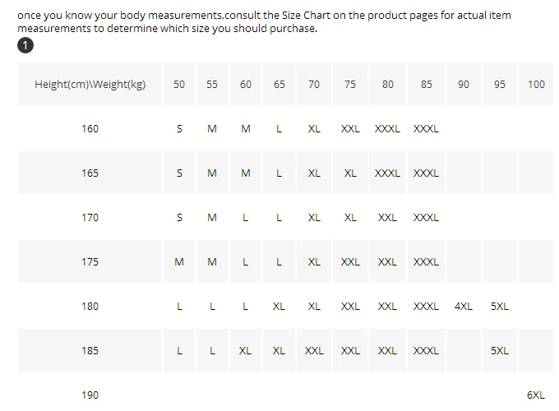Click the S cell in the 165 row
Viewport: 559px width, 411px height.
pyautogui.click(x=179, y=173)
